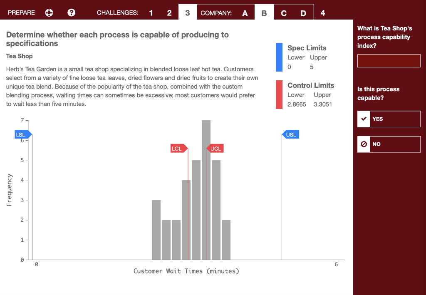The image size is (426, 295).
Task: Click the Spec Limits heading
Action: (307, 48)
